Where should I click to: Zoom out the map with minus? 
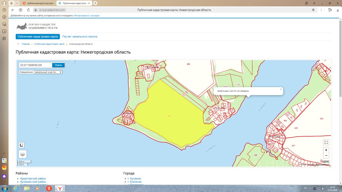coord(326,156)
